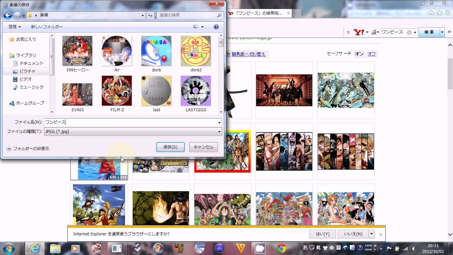453x255 pixels.
Task: Click 新しいフォルダー to create folder
Action: pyautogui.click(x=47, y=27)
